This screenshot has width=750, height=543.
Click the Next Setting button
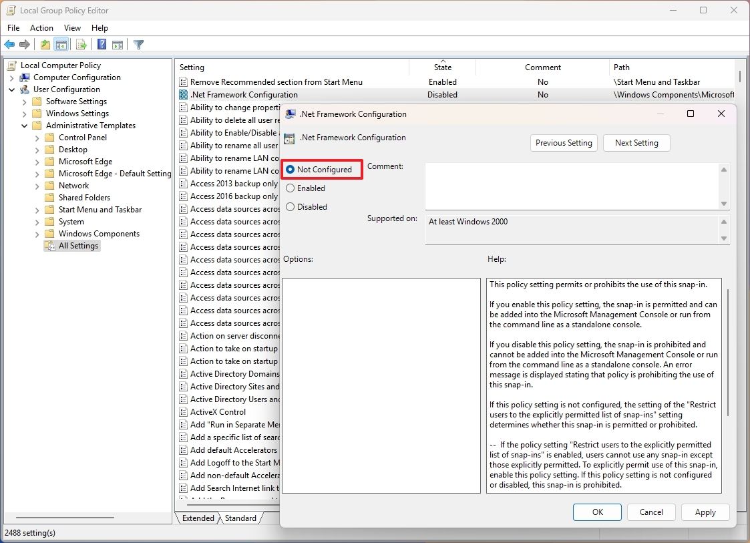[636, 142]
